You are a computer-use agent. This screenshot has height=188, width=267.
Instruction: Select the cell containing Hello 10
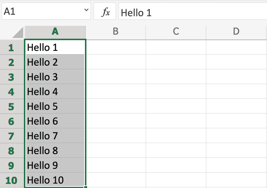55,180
